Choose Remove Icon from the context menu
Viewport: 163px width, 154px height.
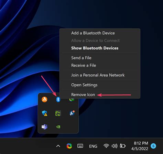tap(83, 95)
